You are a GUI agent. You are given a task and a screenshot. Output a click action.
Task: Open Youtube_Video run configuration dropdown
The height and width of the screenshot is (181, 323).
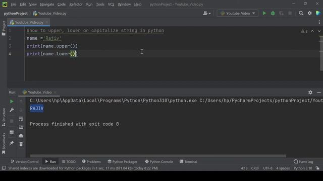click(238, 14)
